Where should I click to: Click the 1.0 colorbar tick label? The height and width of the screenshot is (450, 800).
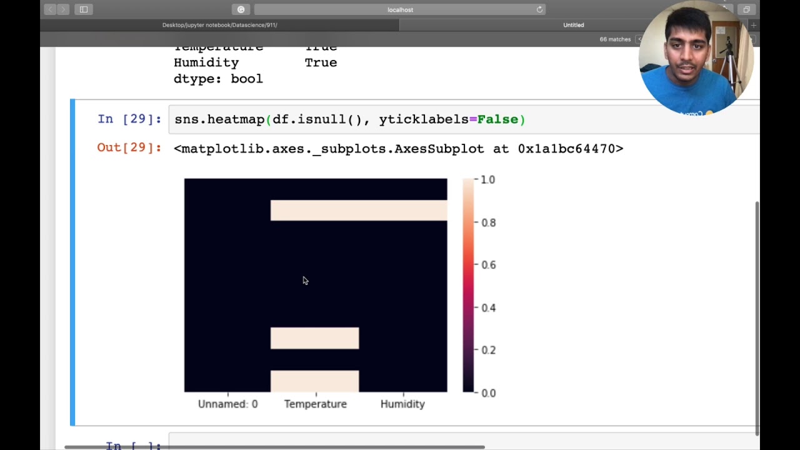487,179
